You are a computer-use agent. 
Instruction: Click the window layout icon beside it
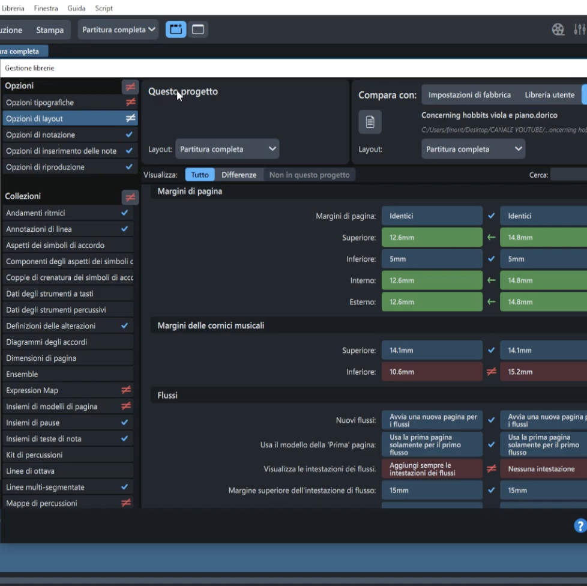(198, 29)
